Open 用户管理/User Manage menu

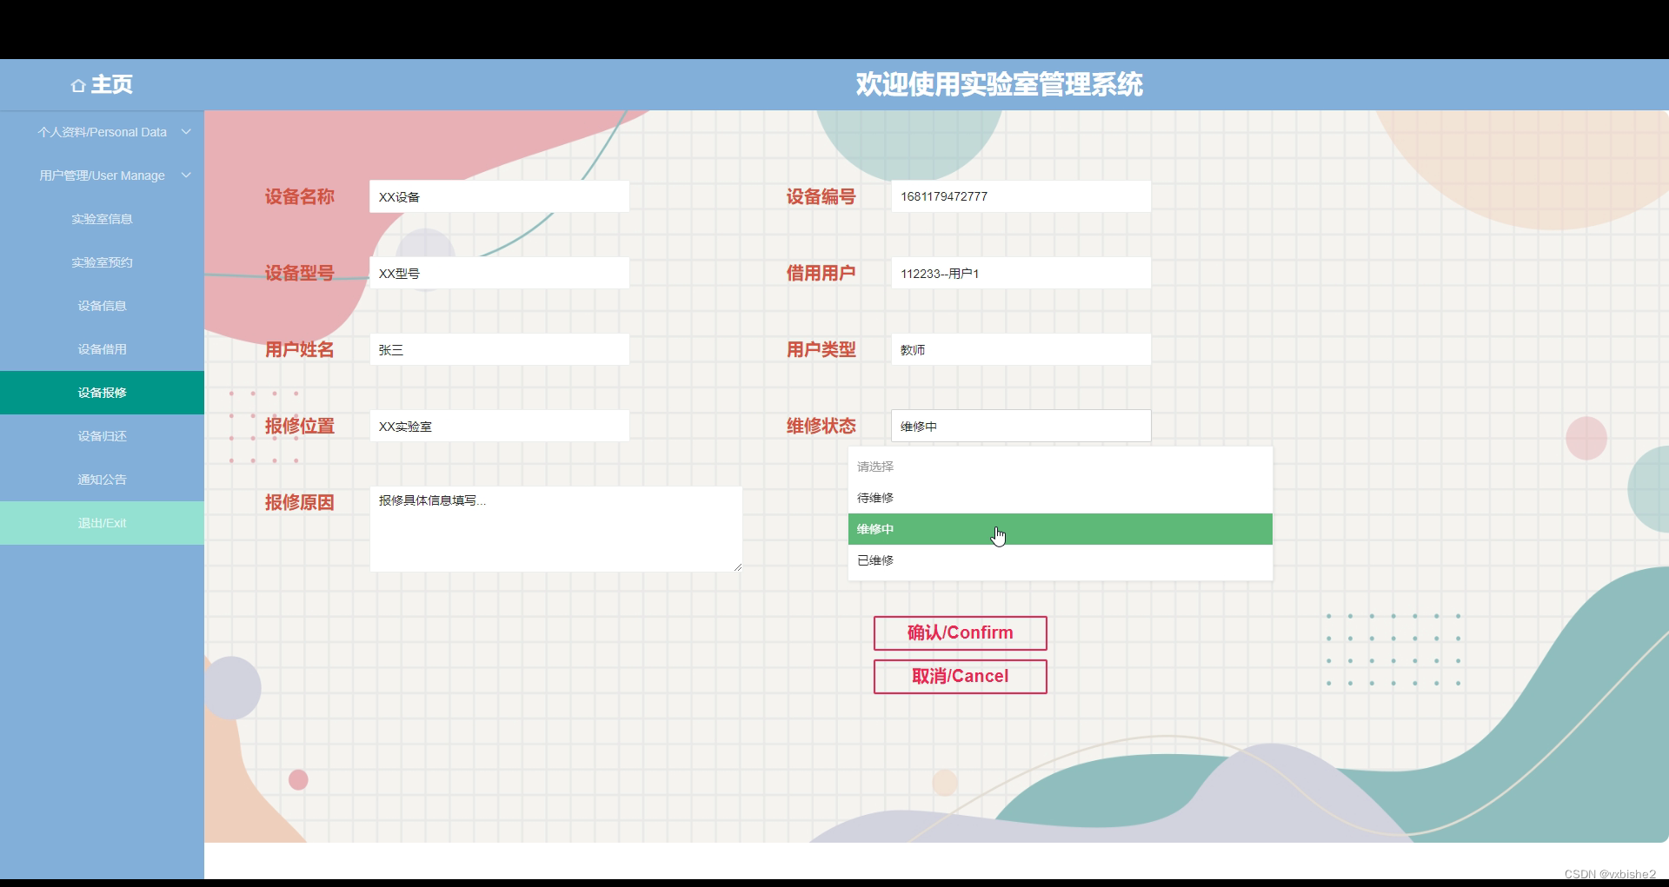(x=102, y=175)
